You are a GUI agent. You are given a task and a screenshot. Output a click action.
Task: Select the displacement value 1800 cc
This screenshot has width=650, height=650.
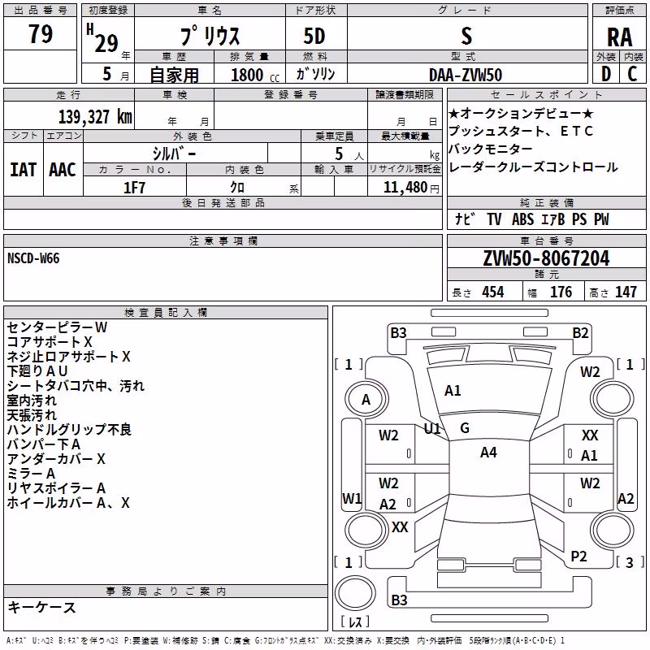(x=255, y=75)
